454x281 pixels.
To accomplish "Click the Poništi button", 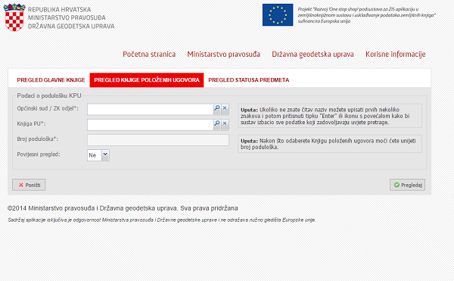I will (x=29, y=185).
